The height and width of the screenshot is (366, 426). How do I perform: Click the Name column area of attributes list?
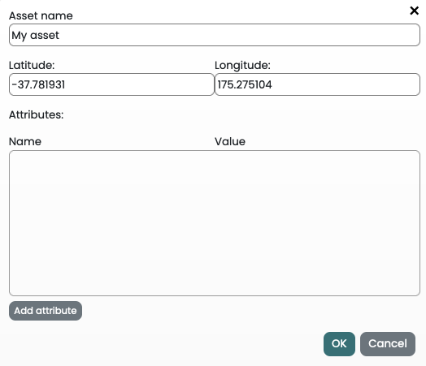(x=111, y=223)
